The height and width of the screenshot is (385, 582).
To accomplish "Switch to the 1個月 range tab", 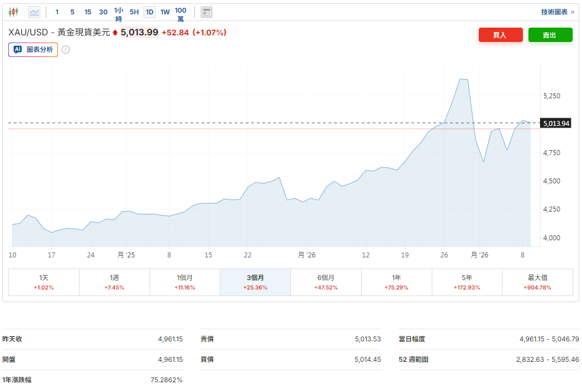I will coord(185,282).
